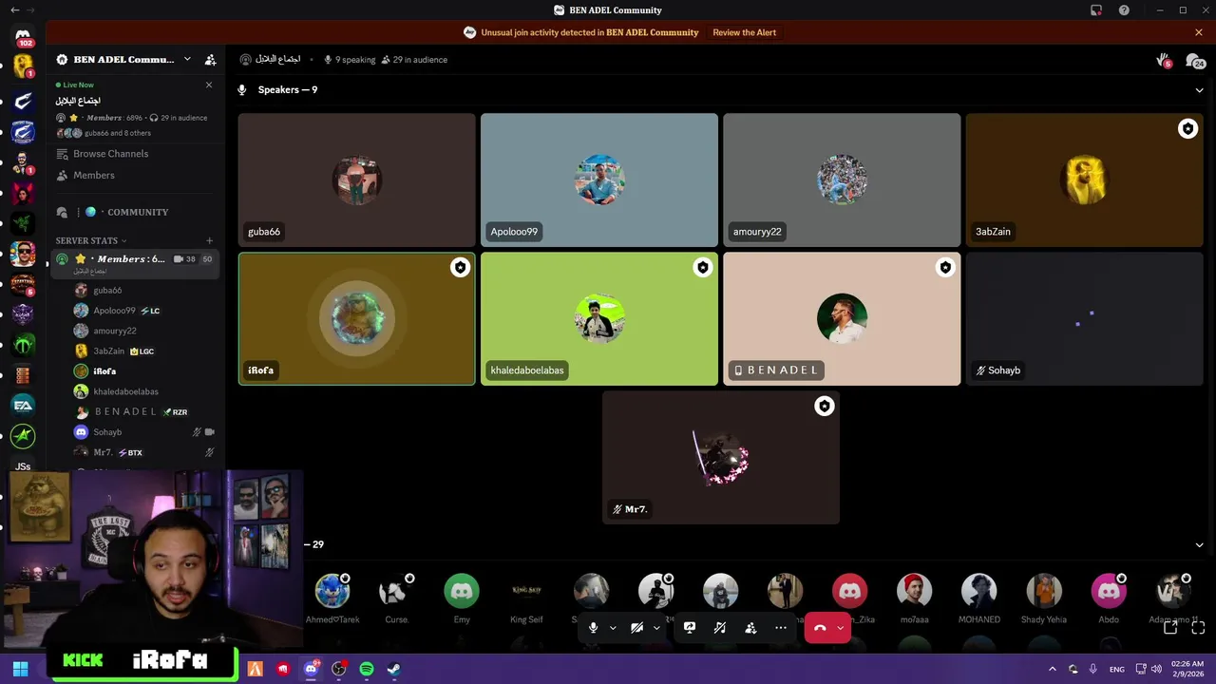Click taskbar clock showing 02:26 AM
This screenshot has height=684, width=1216.
click(x=1187, y=669)
